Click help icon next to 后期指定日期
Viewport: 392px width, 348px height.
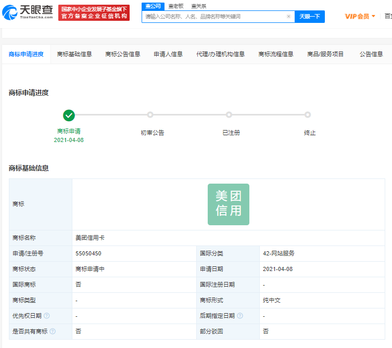click(x=240, y=316)
